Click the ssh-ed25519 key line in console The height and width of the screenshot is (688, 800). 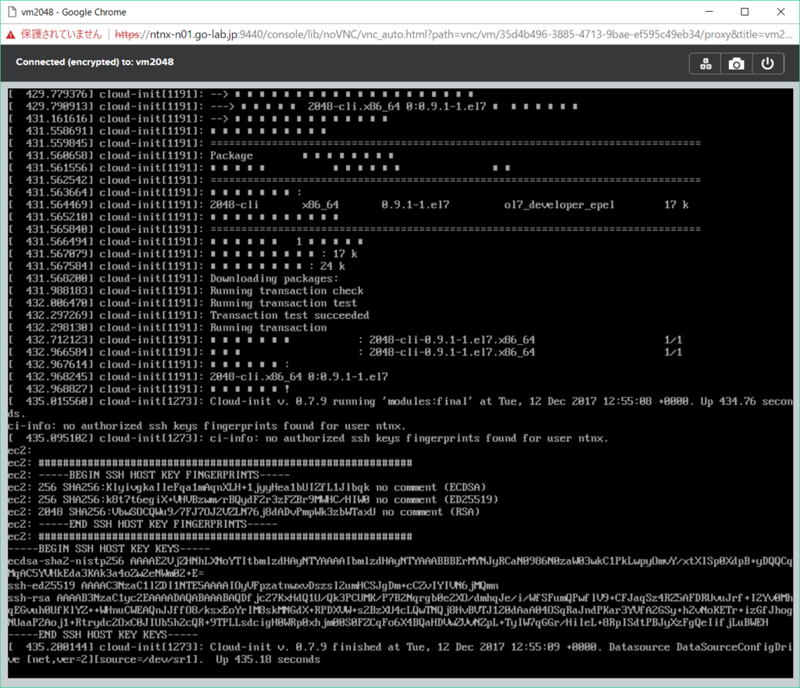(253, 586)
